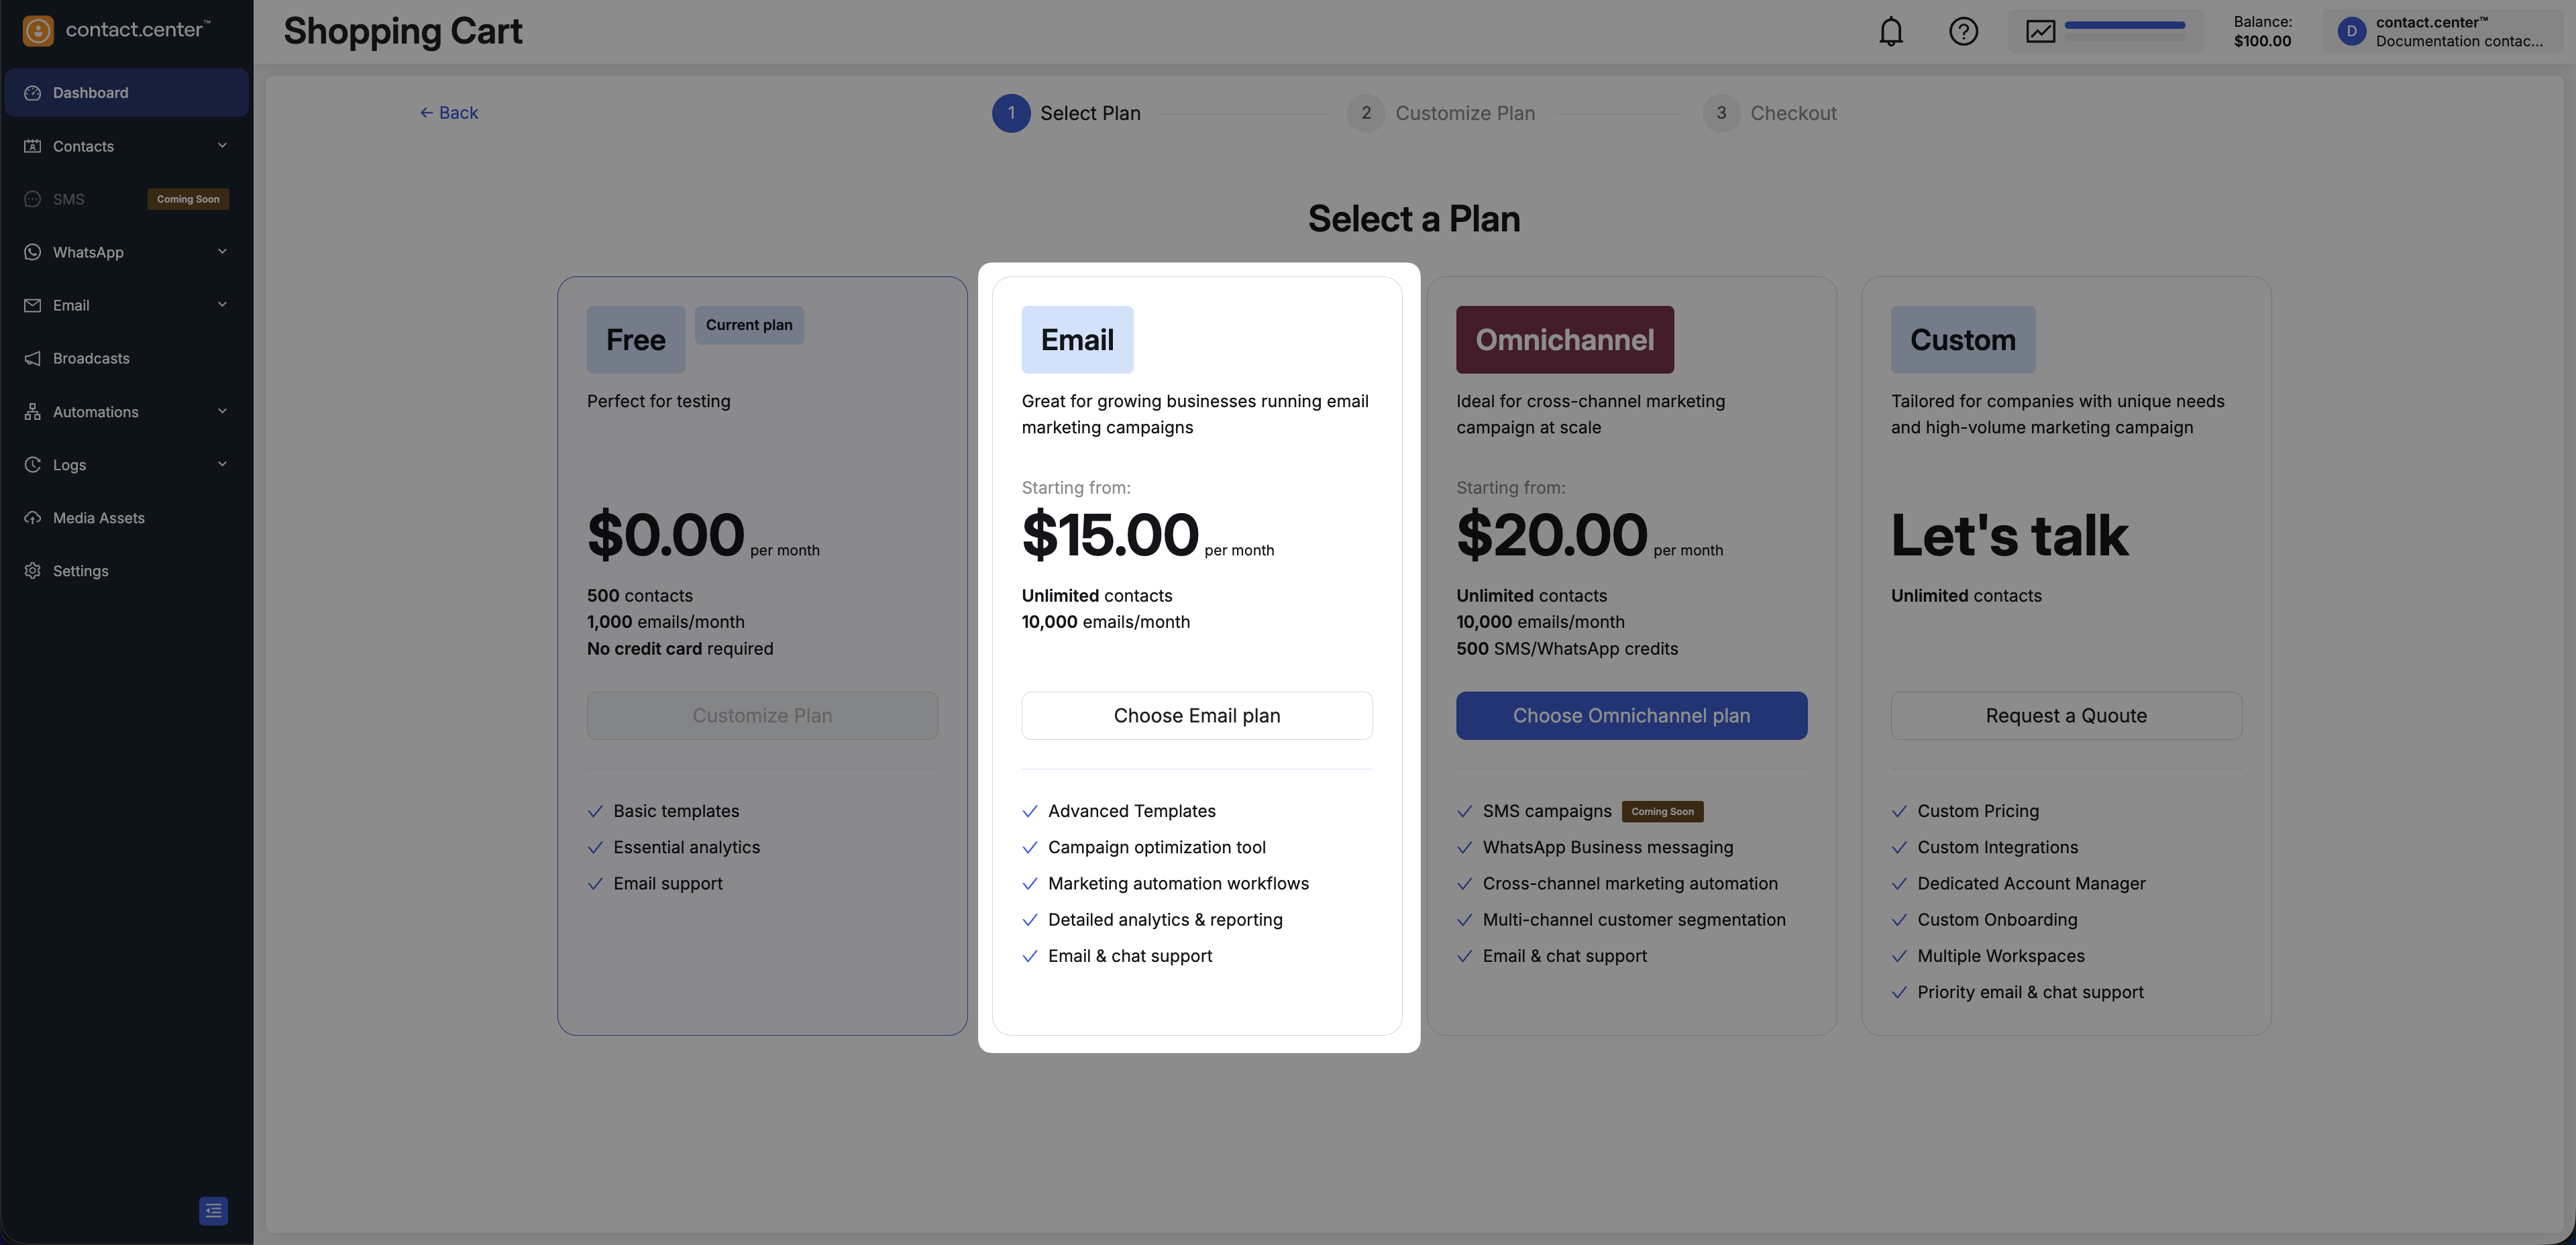This screenshot has height=1245, width=2576.
Task: Click the Settings gear icon
Action: tap(33, 571)
